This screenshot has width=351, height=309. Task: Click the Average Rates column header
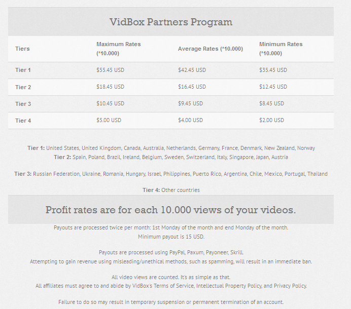point(210,49)
